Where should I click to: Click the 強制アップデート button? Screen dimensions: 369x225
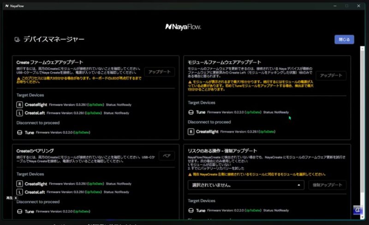click(x=327, y=185)
